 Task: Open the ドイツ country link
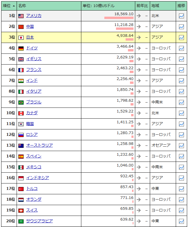click(32, 48)
